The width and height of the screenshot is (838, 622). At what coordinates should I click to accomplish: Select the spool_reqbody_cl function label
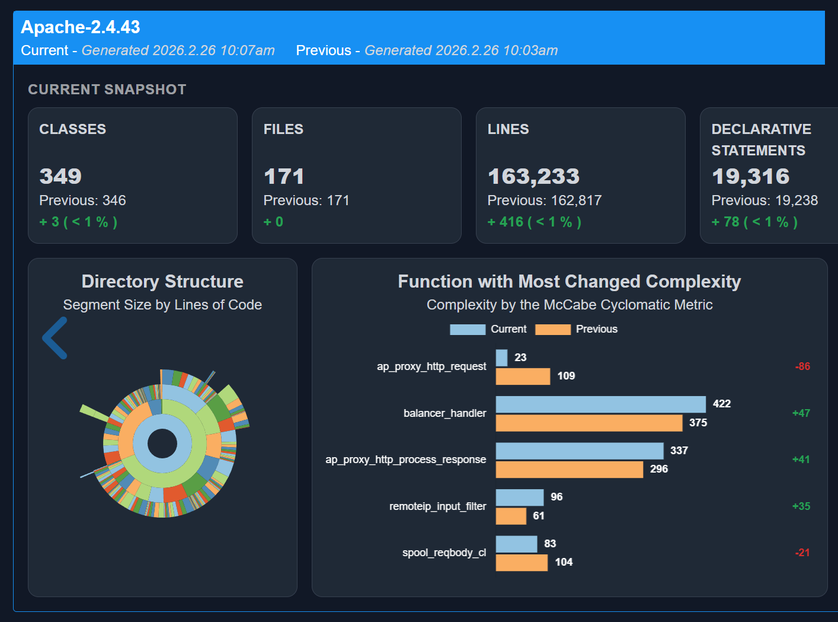pos(444,553)
